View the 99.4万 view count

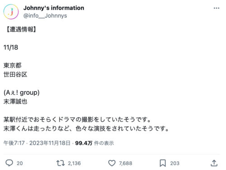click(x=84, y=143)
